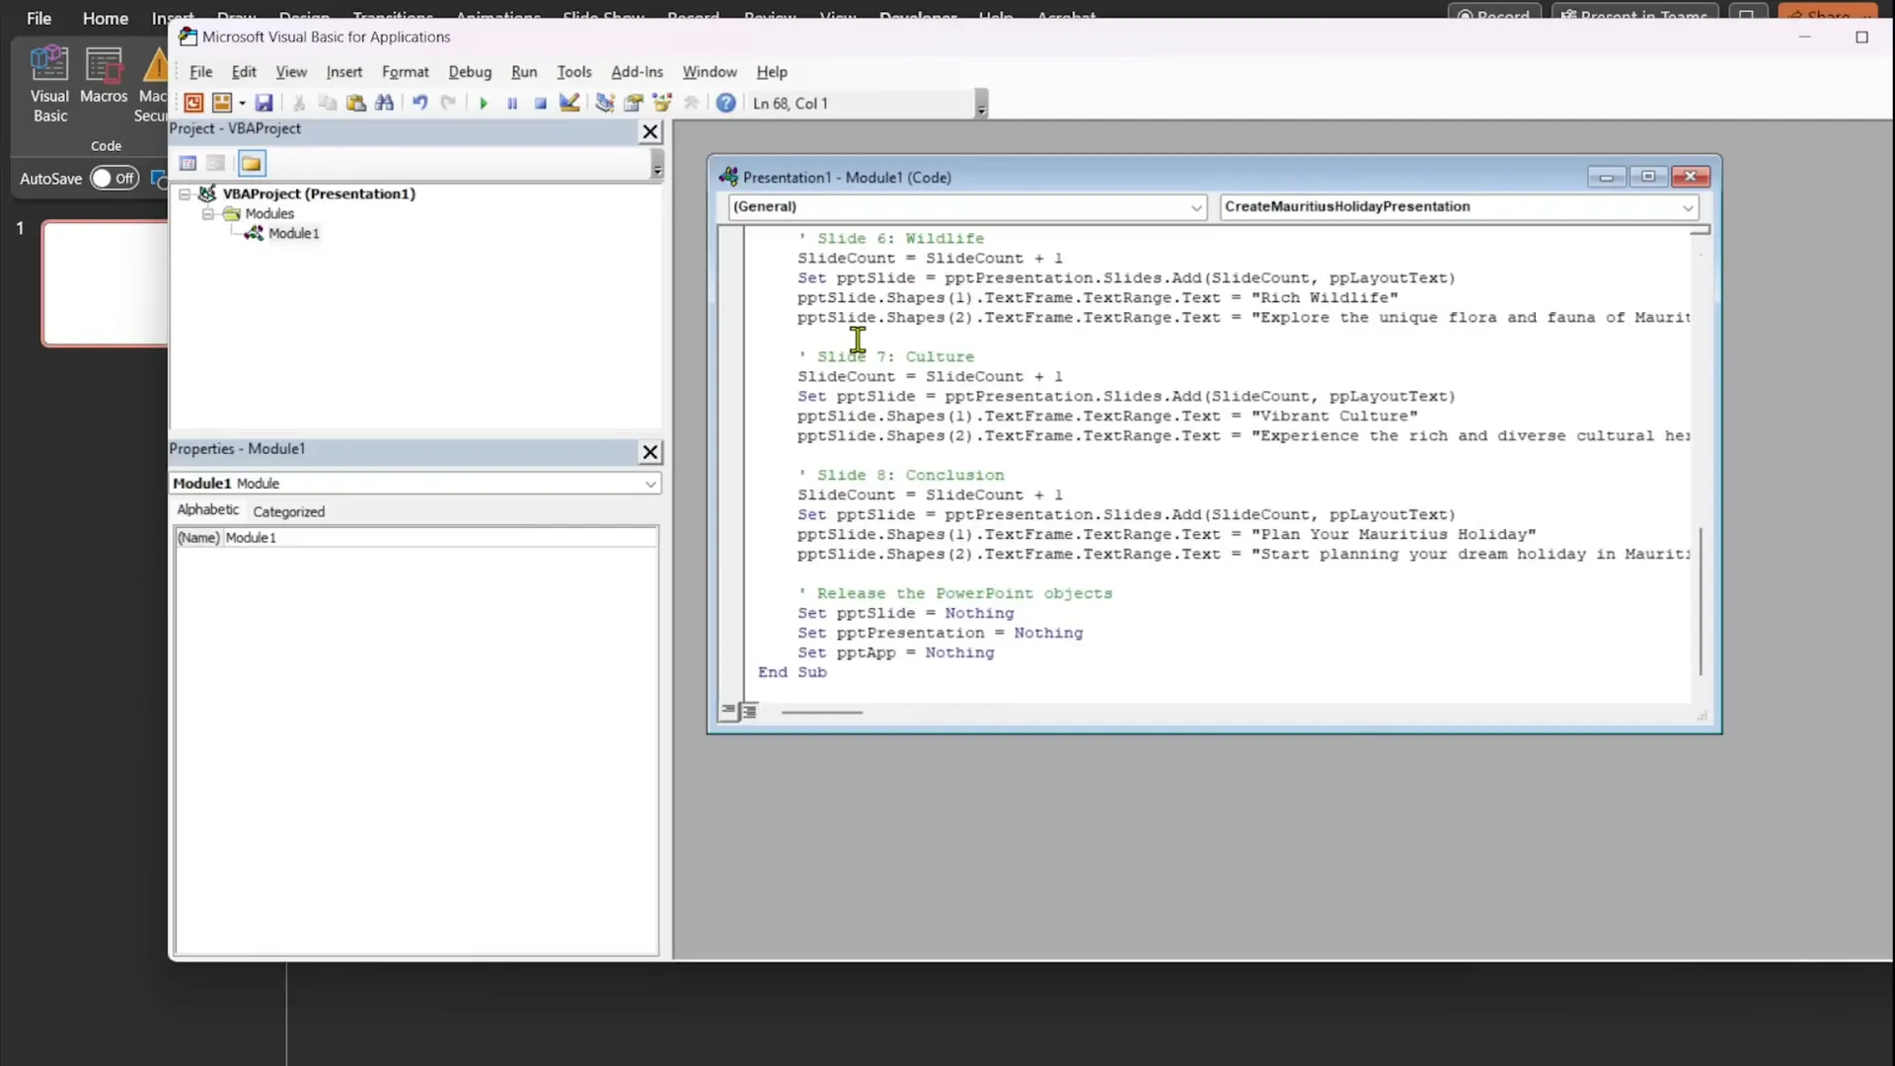
Task: Run the macro with green play button
Action: (484, 103)
